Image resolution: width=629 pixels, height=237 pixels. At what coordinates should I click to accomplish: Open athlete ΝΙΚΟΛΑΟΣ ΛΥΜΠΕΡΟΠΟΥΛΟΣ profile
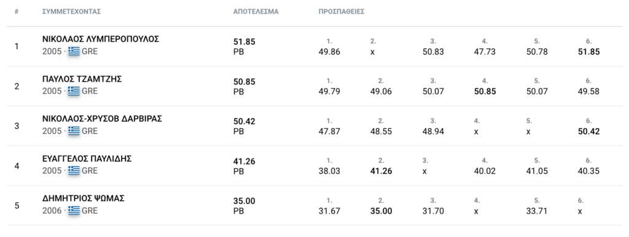(x=101, y=39)
